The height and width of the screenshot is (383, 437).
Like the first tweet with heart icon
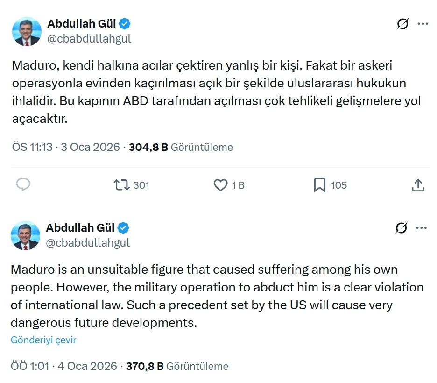pyautogui.click(x=220, y=185)
